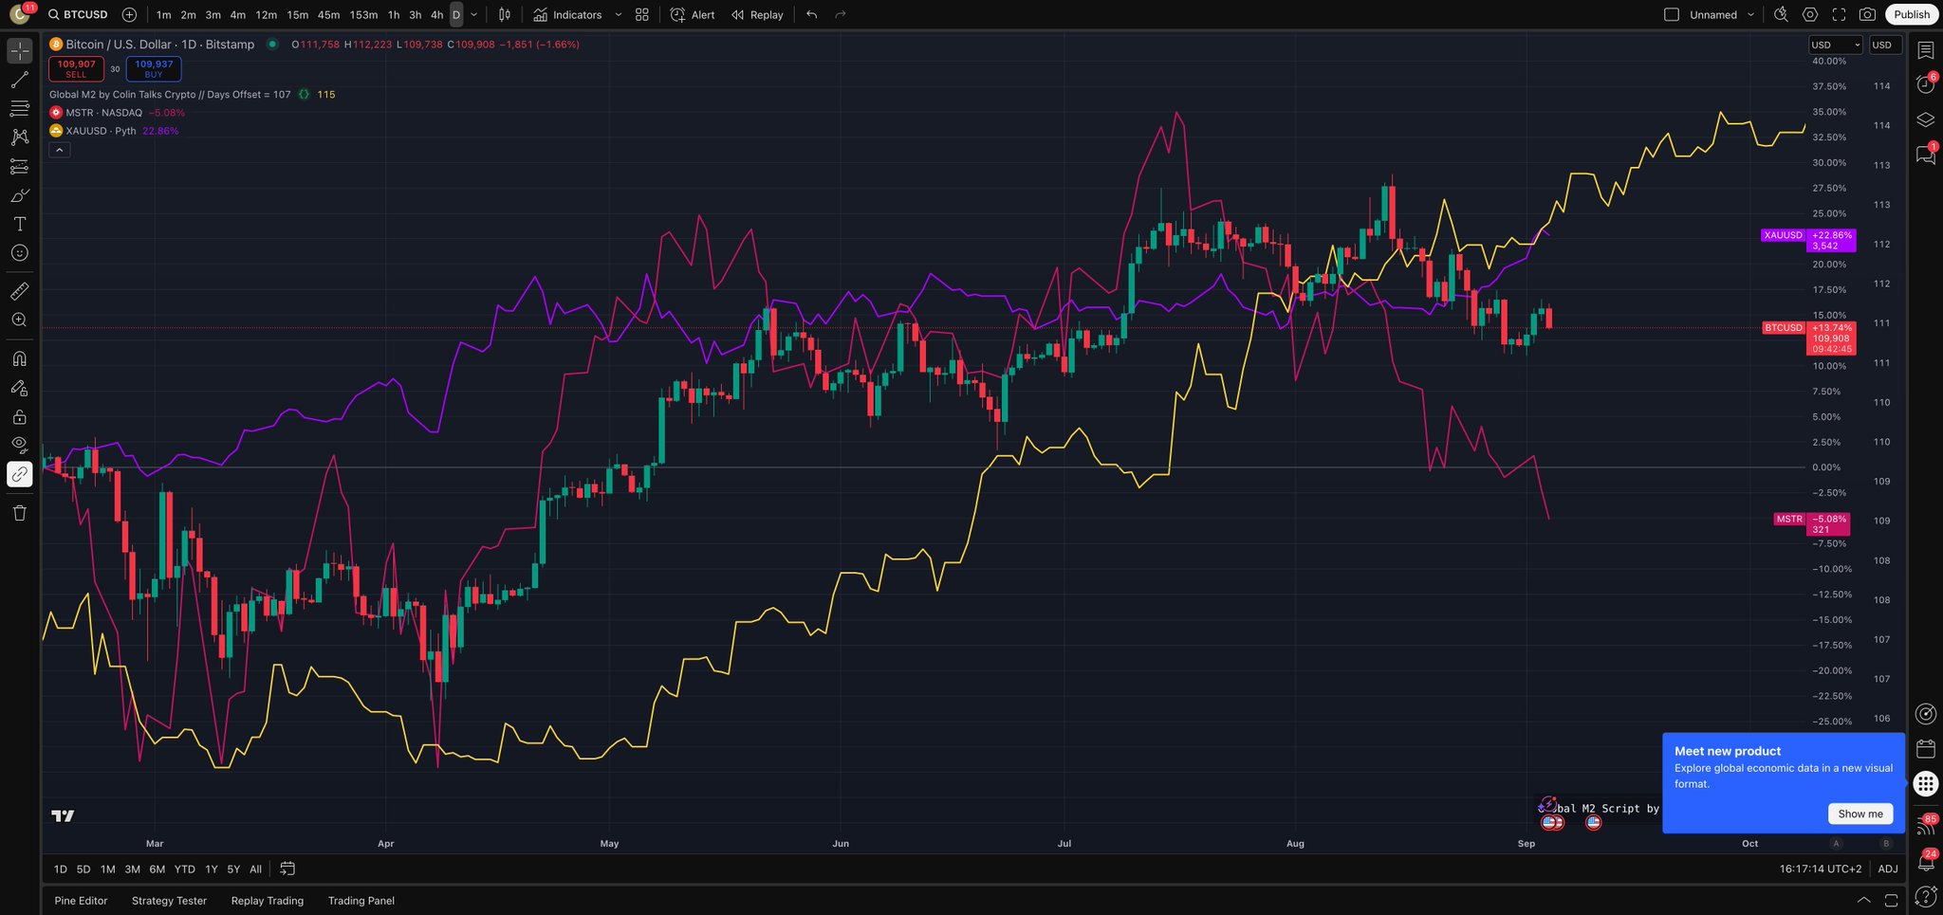Viewport: 1943px width, 915px height.
Task: Collapse the chart legend with chevron
Action: (x=60, y=150)
